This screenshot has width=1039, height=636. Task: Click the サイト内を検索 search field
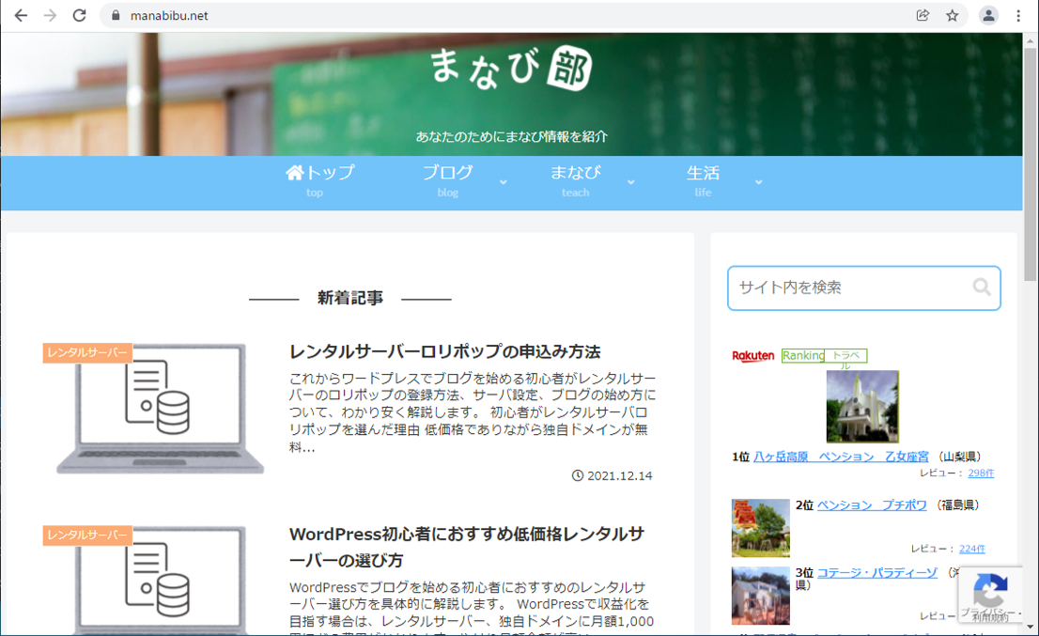tap(850, 287)
